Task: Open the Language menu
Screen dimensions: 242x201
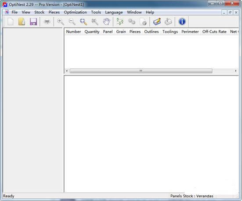Action: [x=114, y=12]
